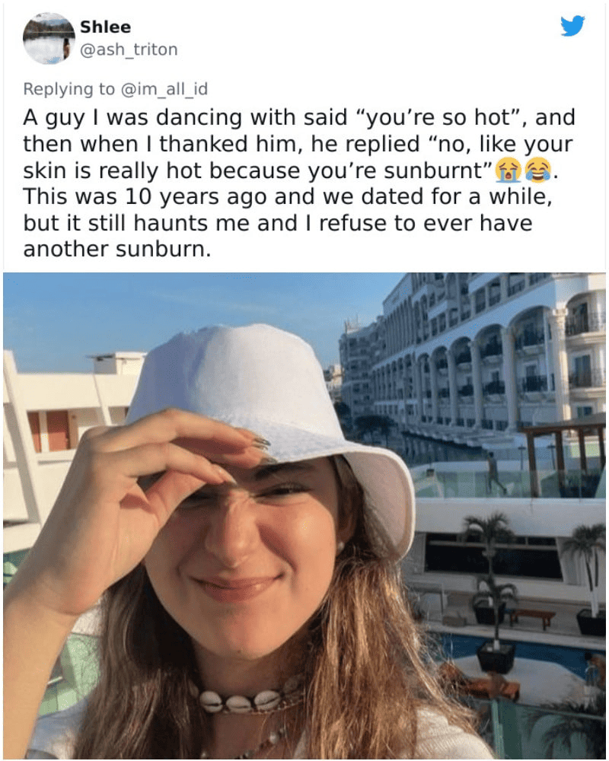Select the tweet's first line about dancing
609x761 pixels.
[x=299, y=117]
